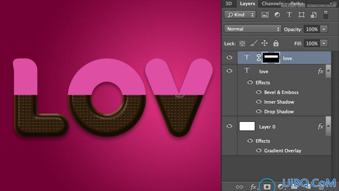Screen dimensions: 339x191
Task: Click the fx badge on second love layer
Action: (x=320, y=71)
